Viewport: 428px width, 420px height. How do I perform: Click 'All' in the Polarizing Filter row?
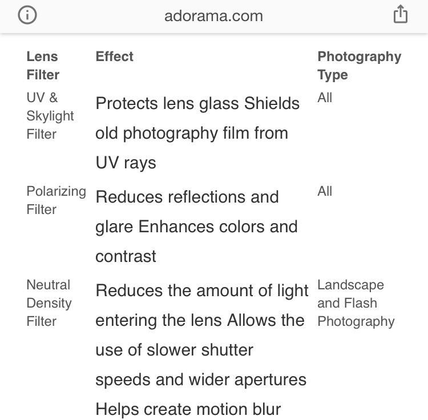click(x=325, y=191)
